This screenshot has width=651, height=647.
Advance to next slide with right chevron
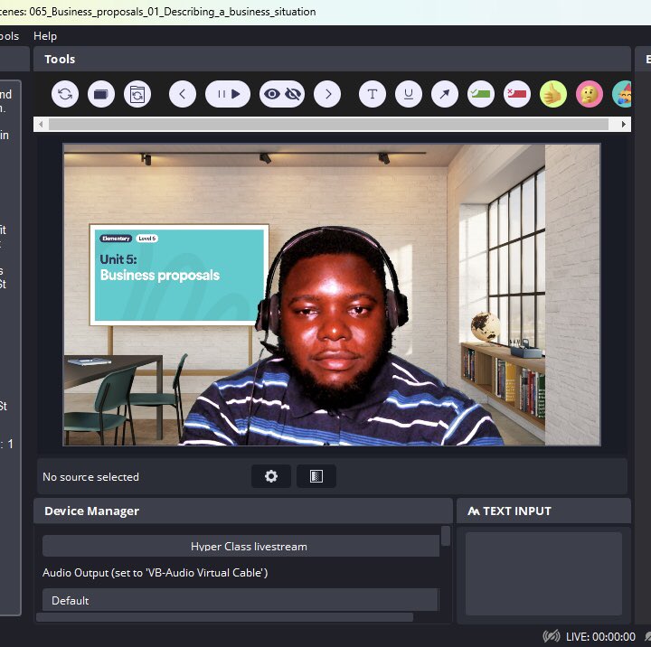[327, 94]
